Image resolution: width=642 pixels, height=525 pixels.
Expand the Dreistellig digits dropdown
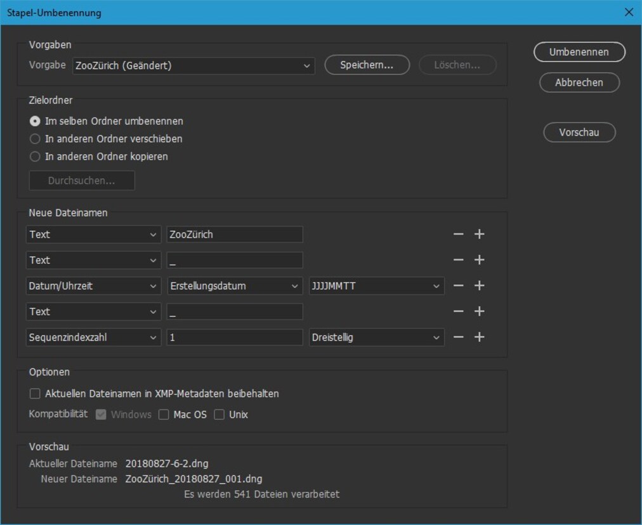pyautogui.click(x=376, y=337)
